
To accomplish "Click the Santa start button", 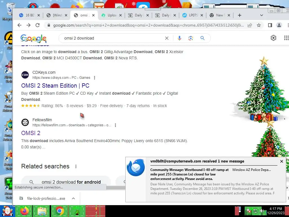I will pos(7,211).
